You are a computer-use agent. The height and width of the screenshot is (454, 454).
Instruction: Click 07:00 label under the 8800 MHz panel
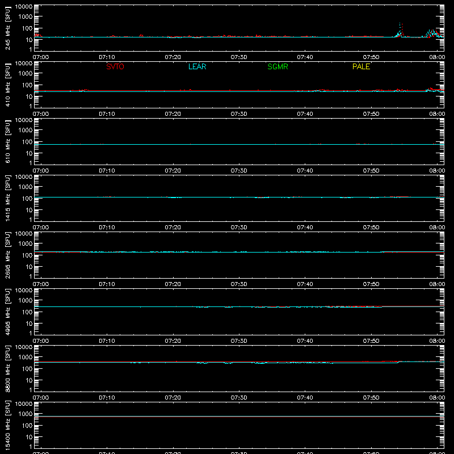pyautogui.click(x=41, y=398)
